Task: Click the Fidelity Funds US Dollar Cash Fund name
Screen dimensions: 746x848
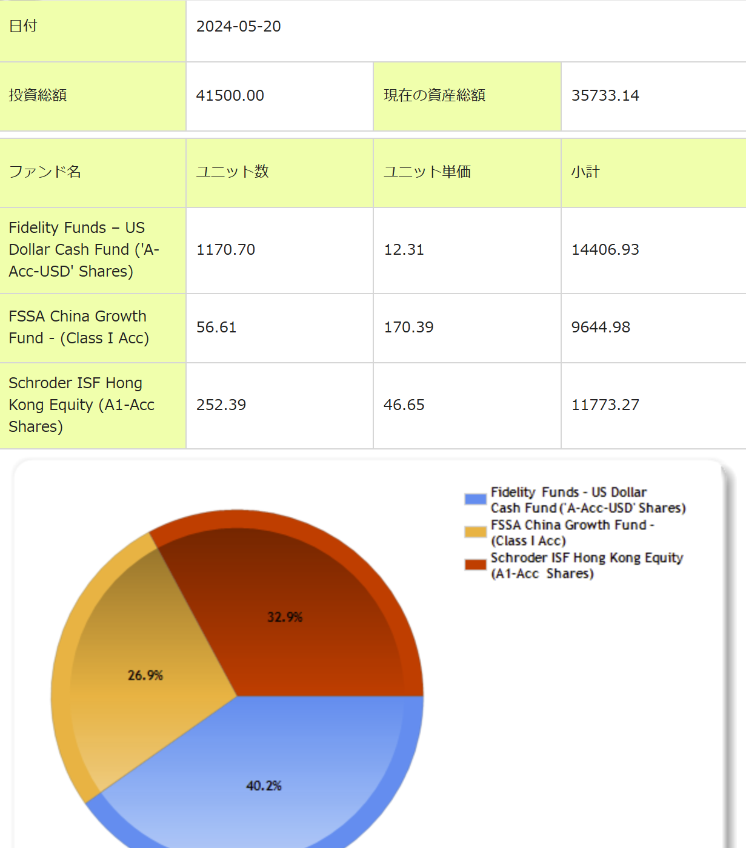Action: pos(84,249)
